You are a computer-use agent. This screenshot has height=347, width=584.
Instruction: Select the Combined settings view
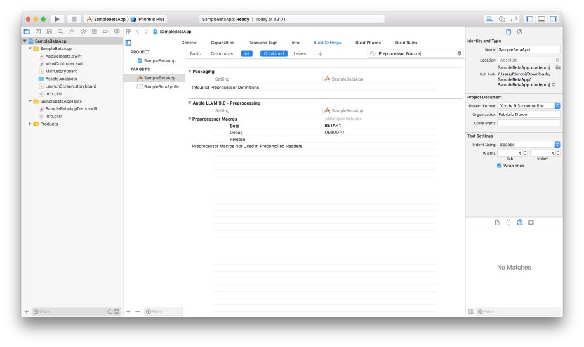click(274, 54)
